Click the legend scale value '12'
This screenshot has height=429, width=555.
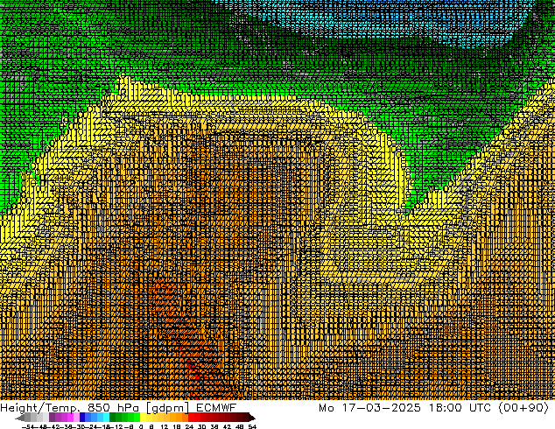(x=165, y=426)
